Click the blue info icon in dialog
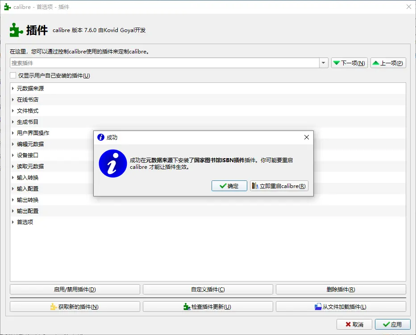Viewport: 416px width, 335px height. point(113,163)
